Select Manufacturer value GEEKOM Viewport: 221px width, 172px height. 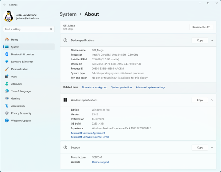coord(97,157)
